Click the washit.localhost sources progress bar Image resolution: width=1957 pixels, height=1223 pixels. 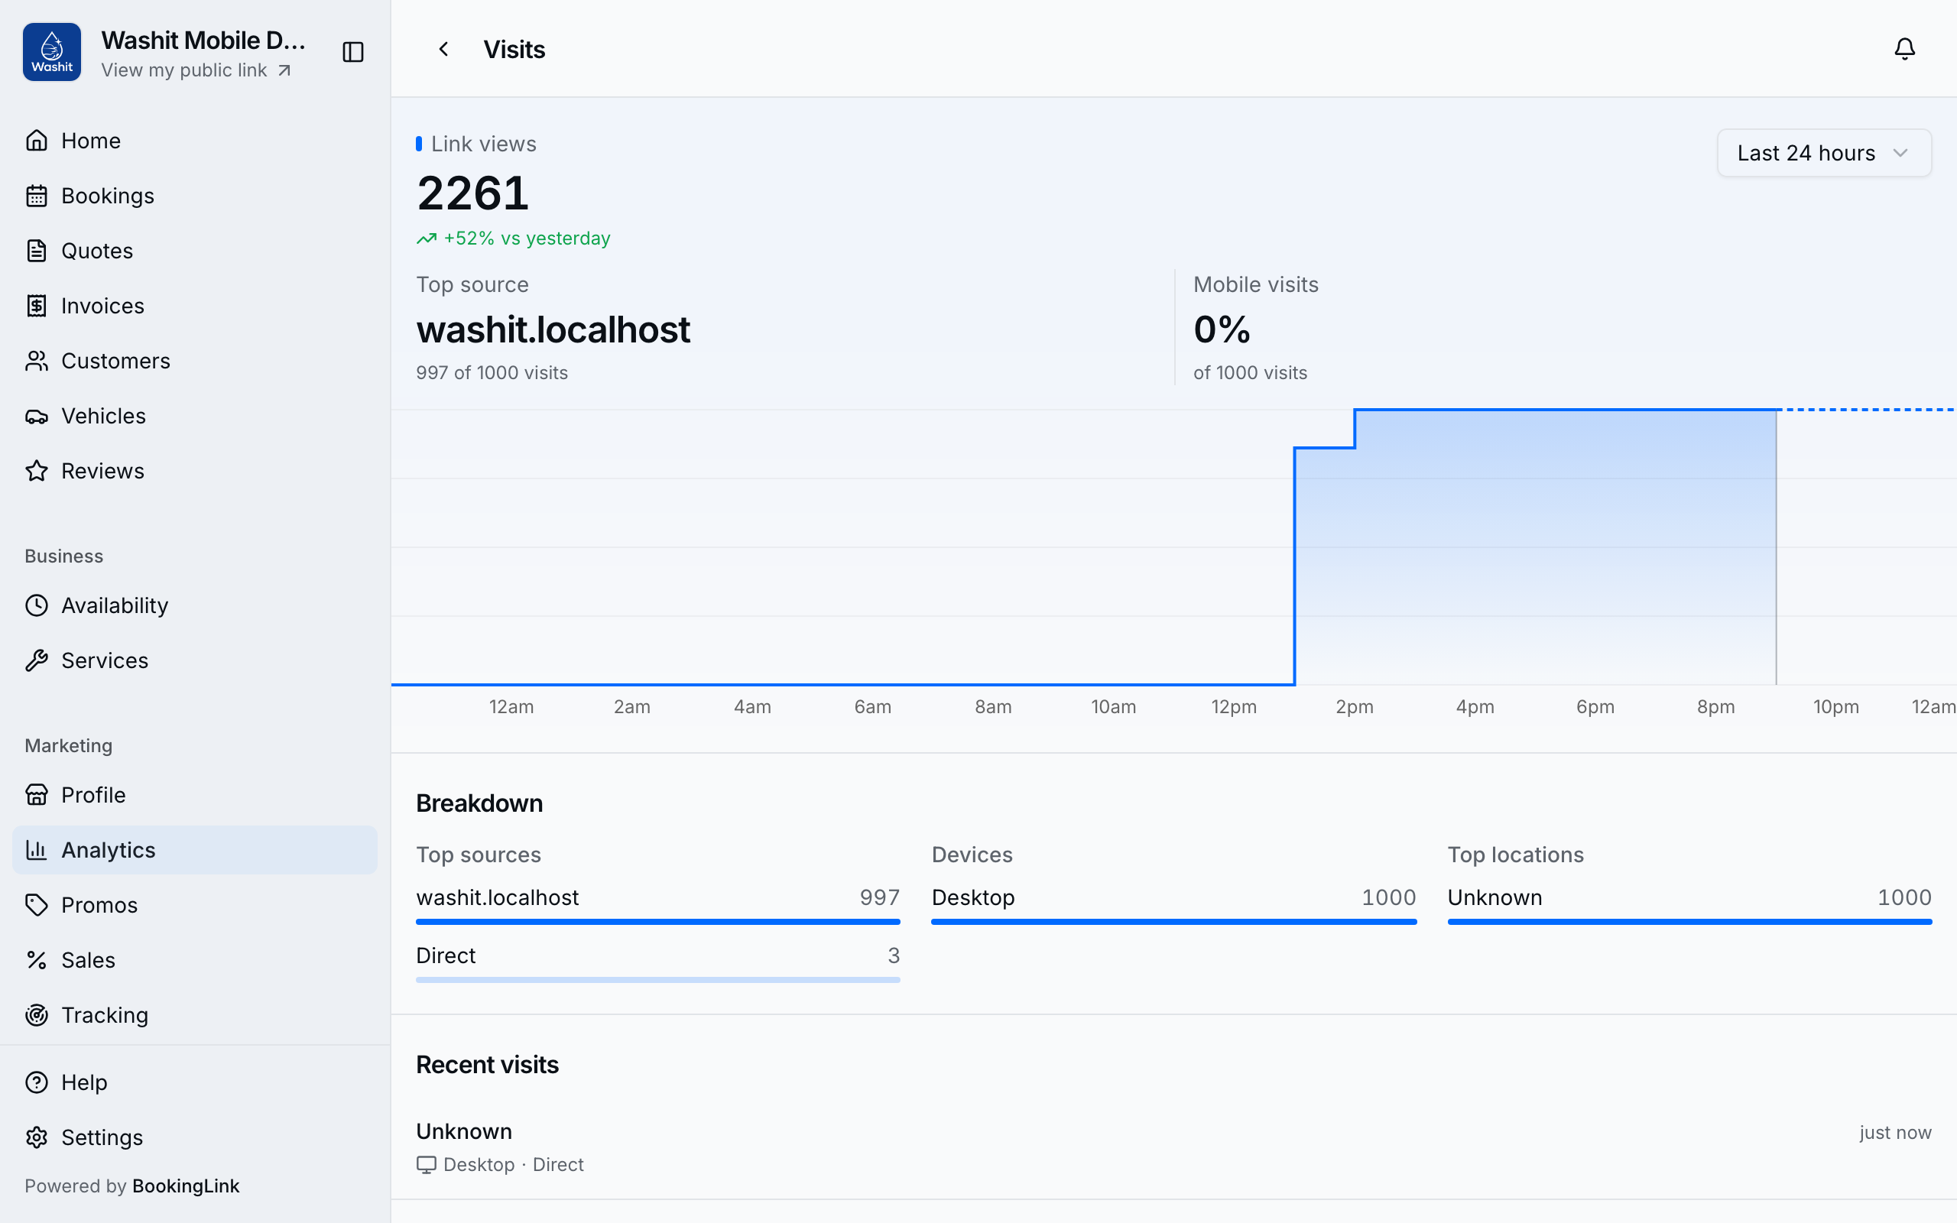(x=657, y=921)
